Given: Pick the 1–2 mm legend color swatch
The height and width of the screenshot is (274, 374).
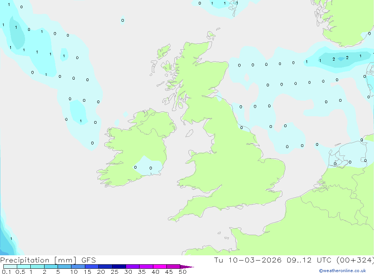Looking at the screenshot, I should pos(37,267).
